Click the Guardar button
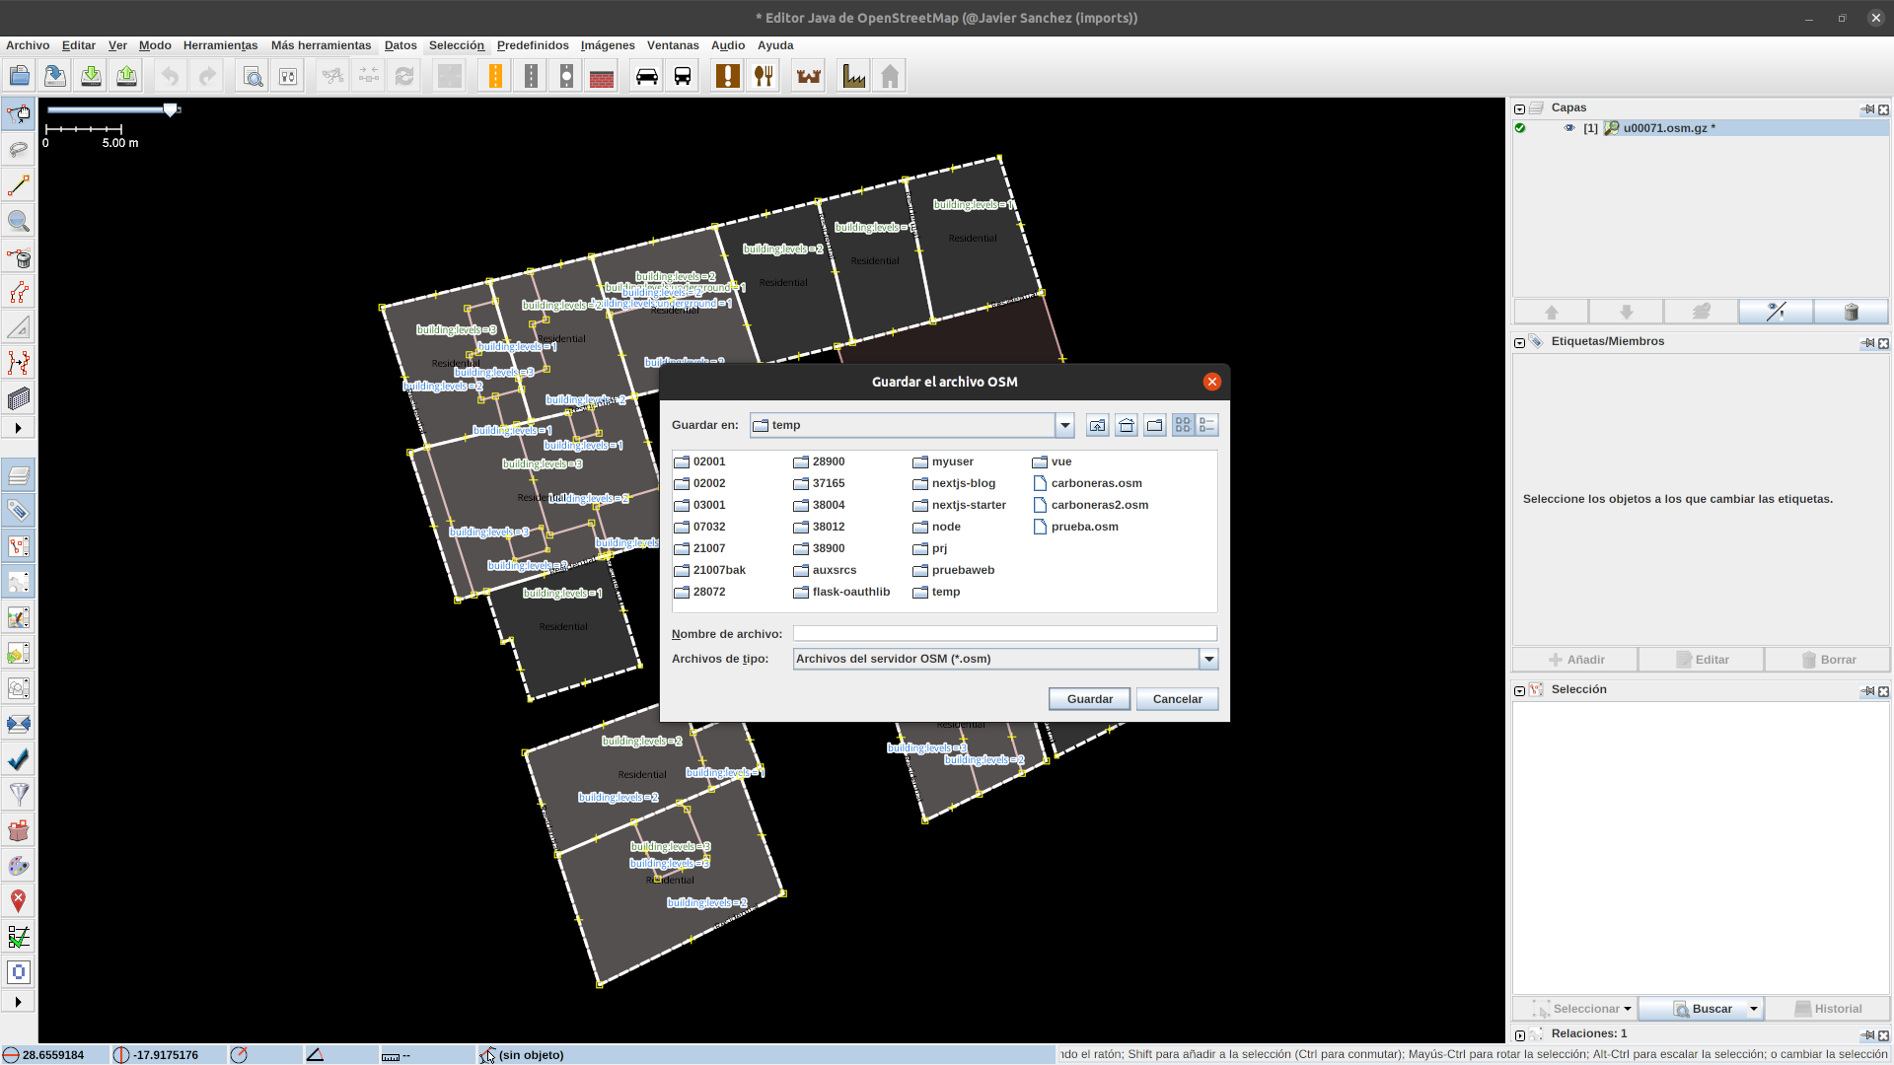 tap(1089, 699)
